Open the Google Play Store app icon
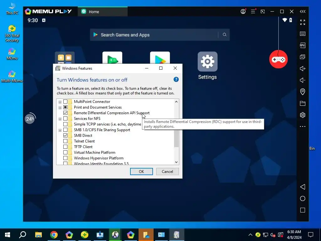321x241 pixels. 160,58
